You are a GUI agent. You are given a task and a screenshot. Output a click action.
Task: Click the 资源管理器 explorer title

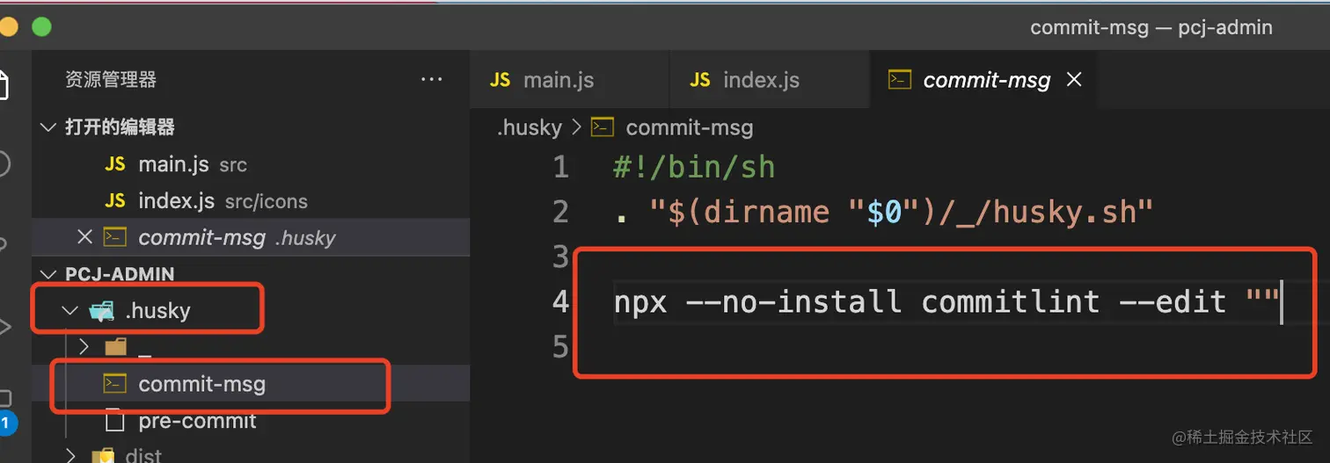pos(111,80)
